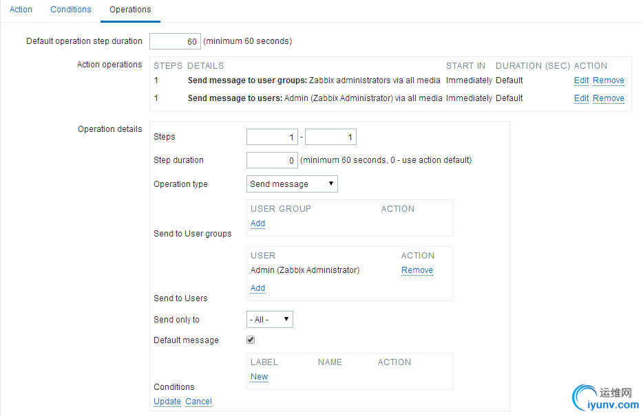Click the Steps end input field
This screenshot has height=416, width=643.
click(330, 138)
